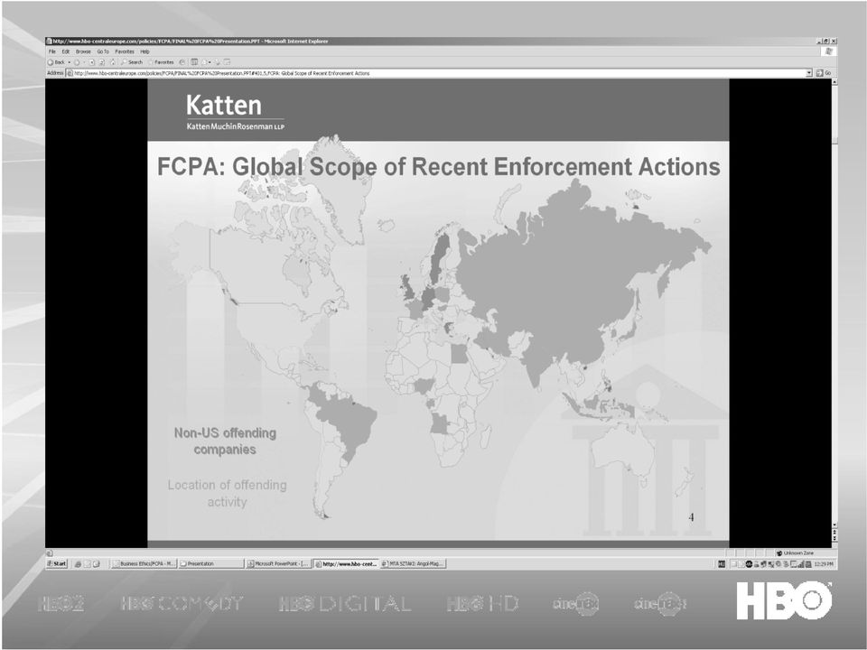Open the Help menu

144,51
